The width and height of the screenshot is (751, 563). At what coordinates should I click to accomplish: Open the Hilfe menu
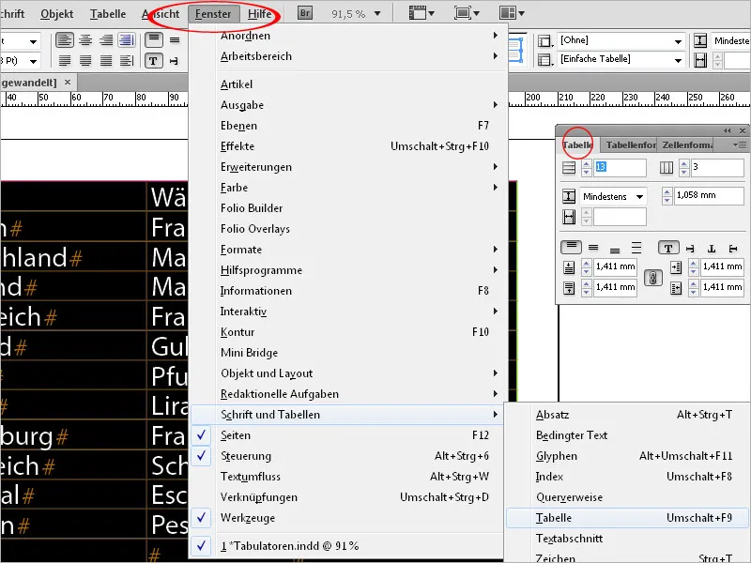[261, 13]
